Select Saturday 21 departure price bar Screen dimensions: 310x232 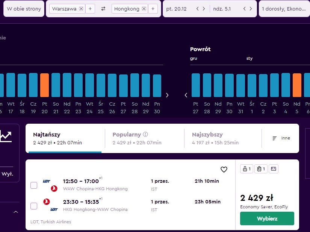[56, 85]
